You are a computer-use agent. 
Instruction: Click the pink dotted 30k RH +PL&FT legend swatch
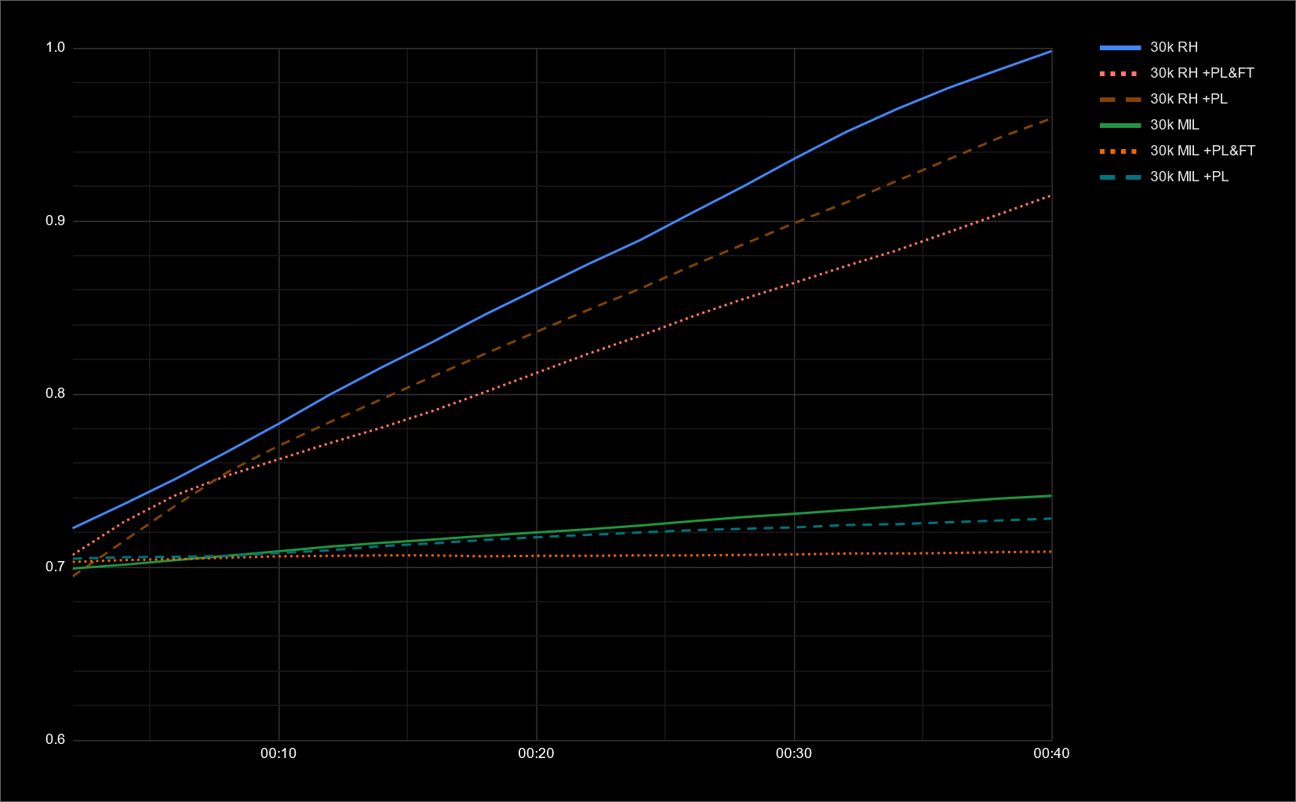click(1119, 74)
